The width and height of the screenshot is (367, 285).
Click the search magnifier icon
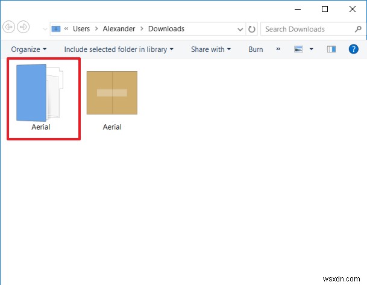click(358, 29)
